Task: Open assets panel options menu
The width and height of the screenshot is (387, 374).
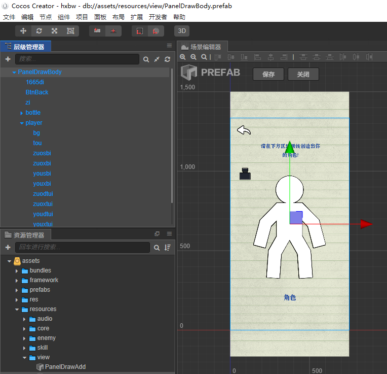Action: (169, 234)
